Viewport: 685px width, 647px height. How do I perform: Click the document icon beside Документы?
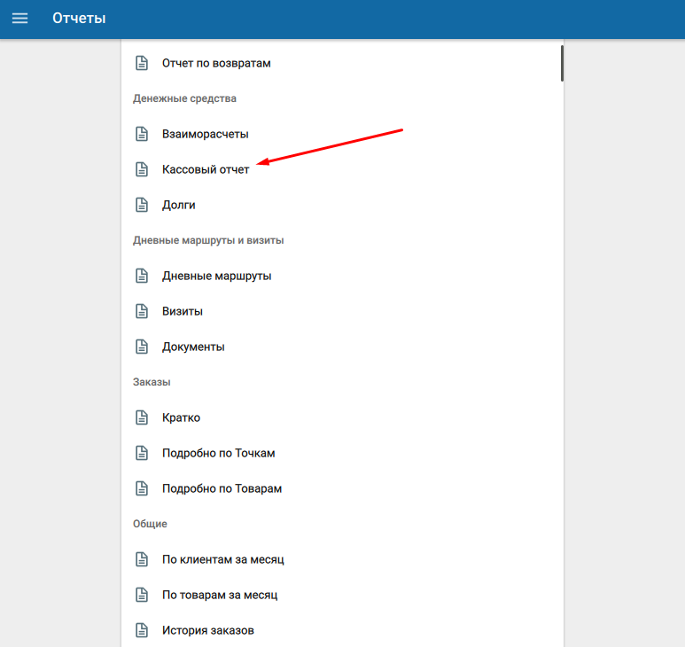pos(142,347)
